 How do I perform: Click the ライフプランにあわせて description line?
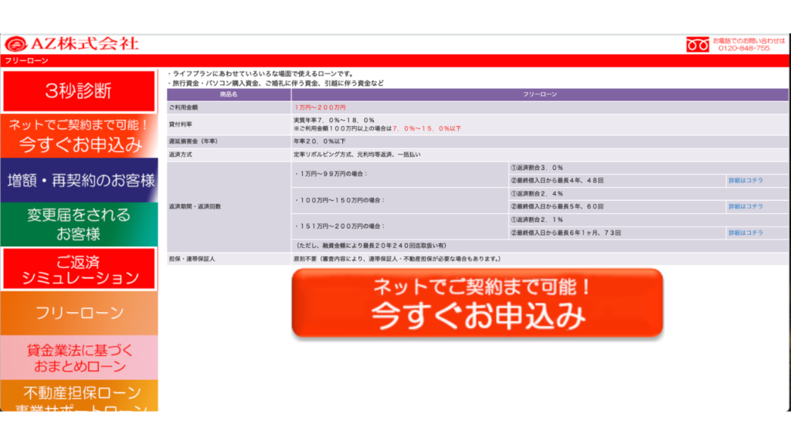click(261, 73)
